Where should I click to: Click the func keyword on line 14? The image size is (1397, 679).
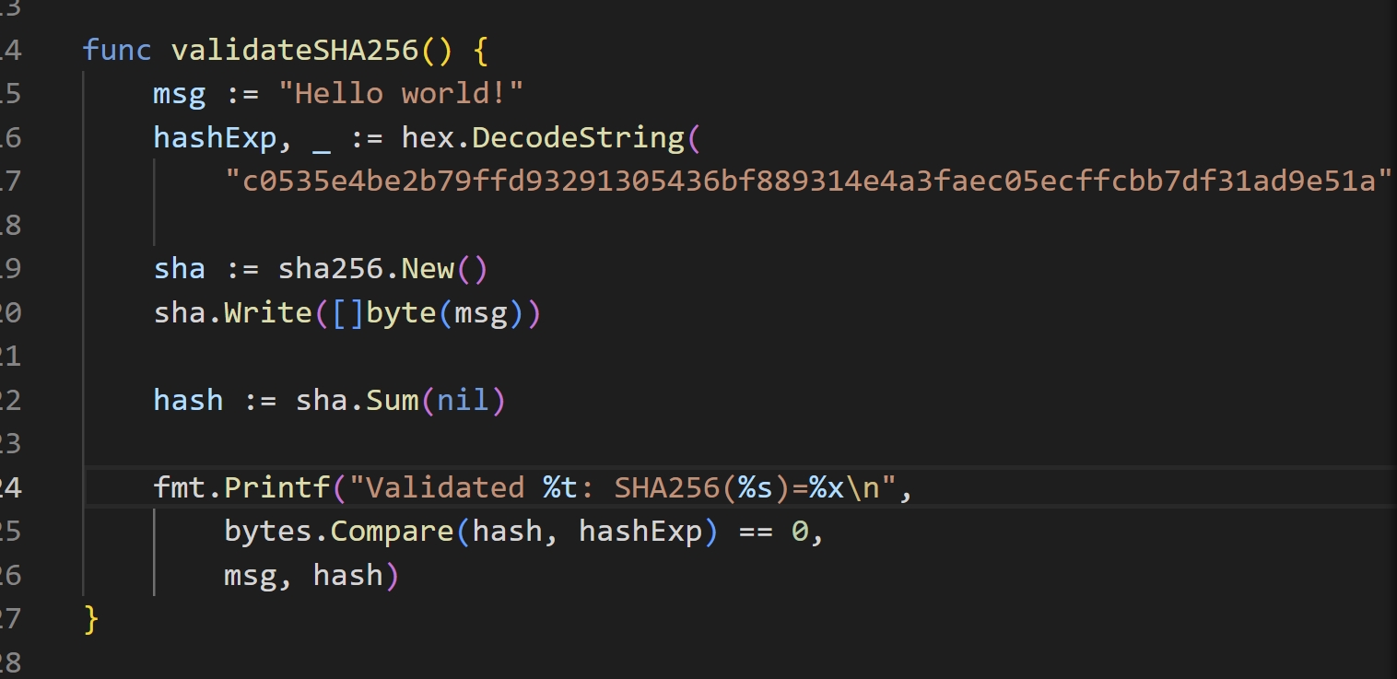(x=116, y=49)
